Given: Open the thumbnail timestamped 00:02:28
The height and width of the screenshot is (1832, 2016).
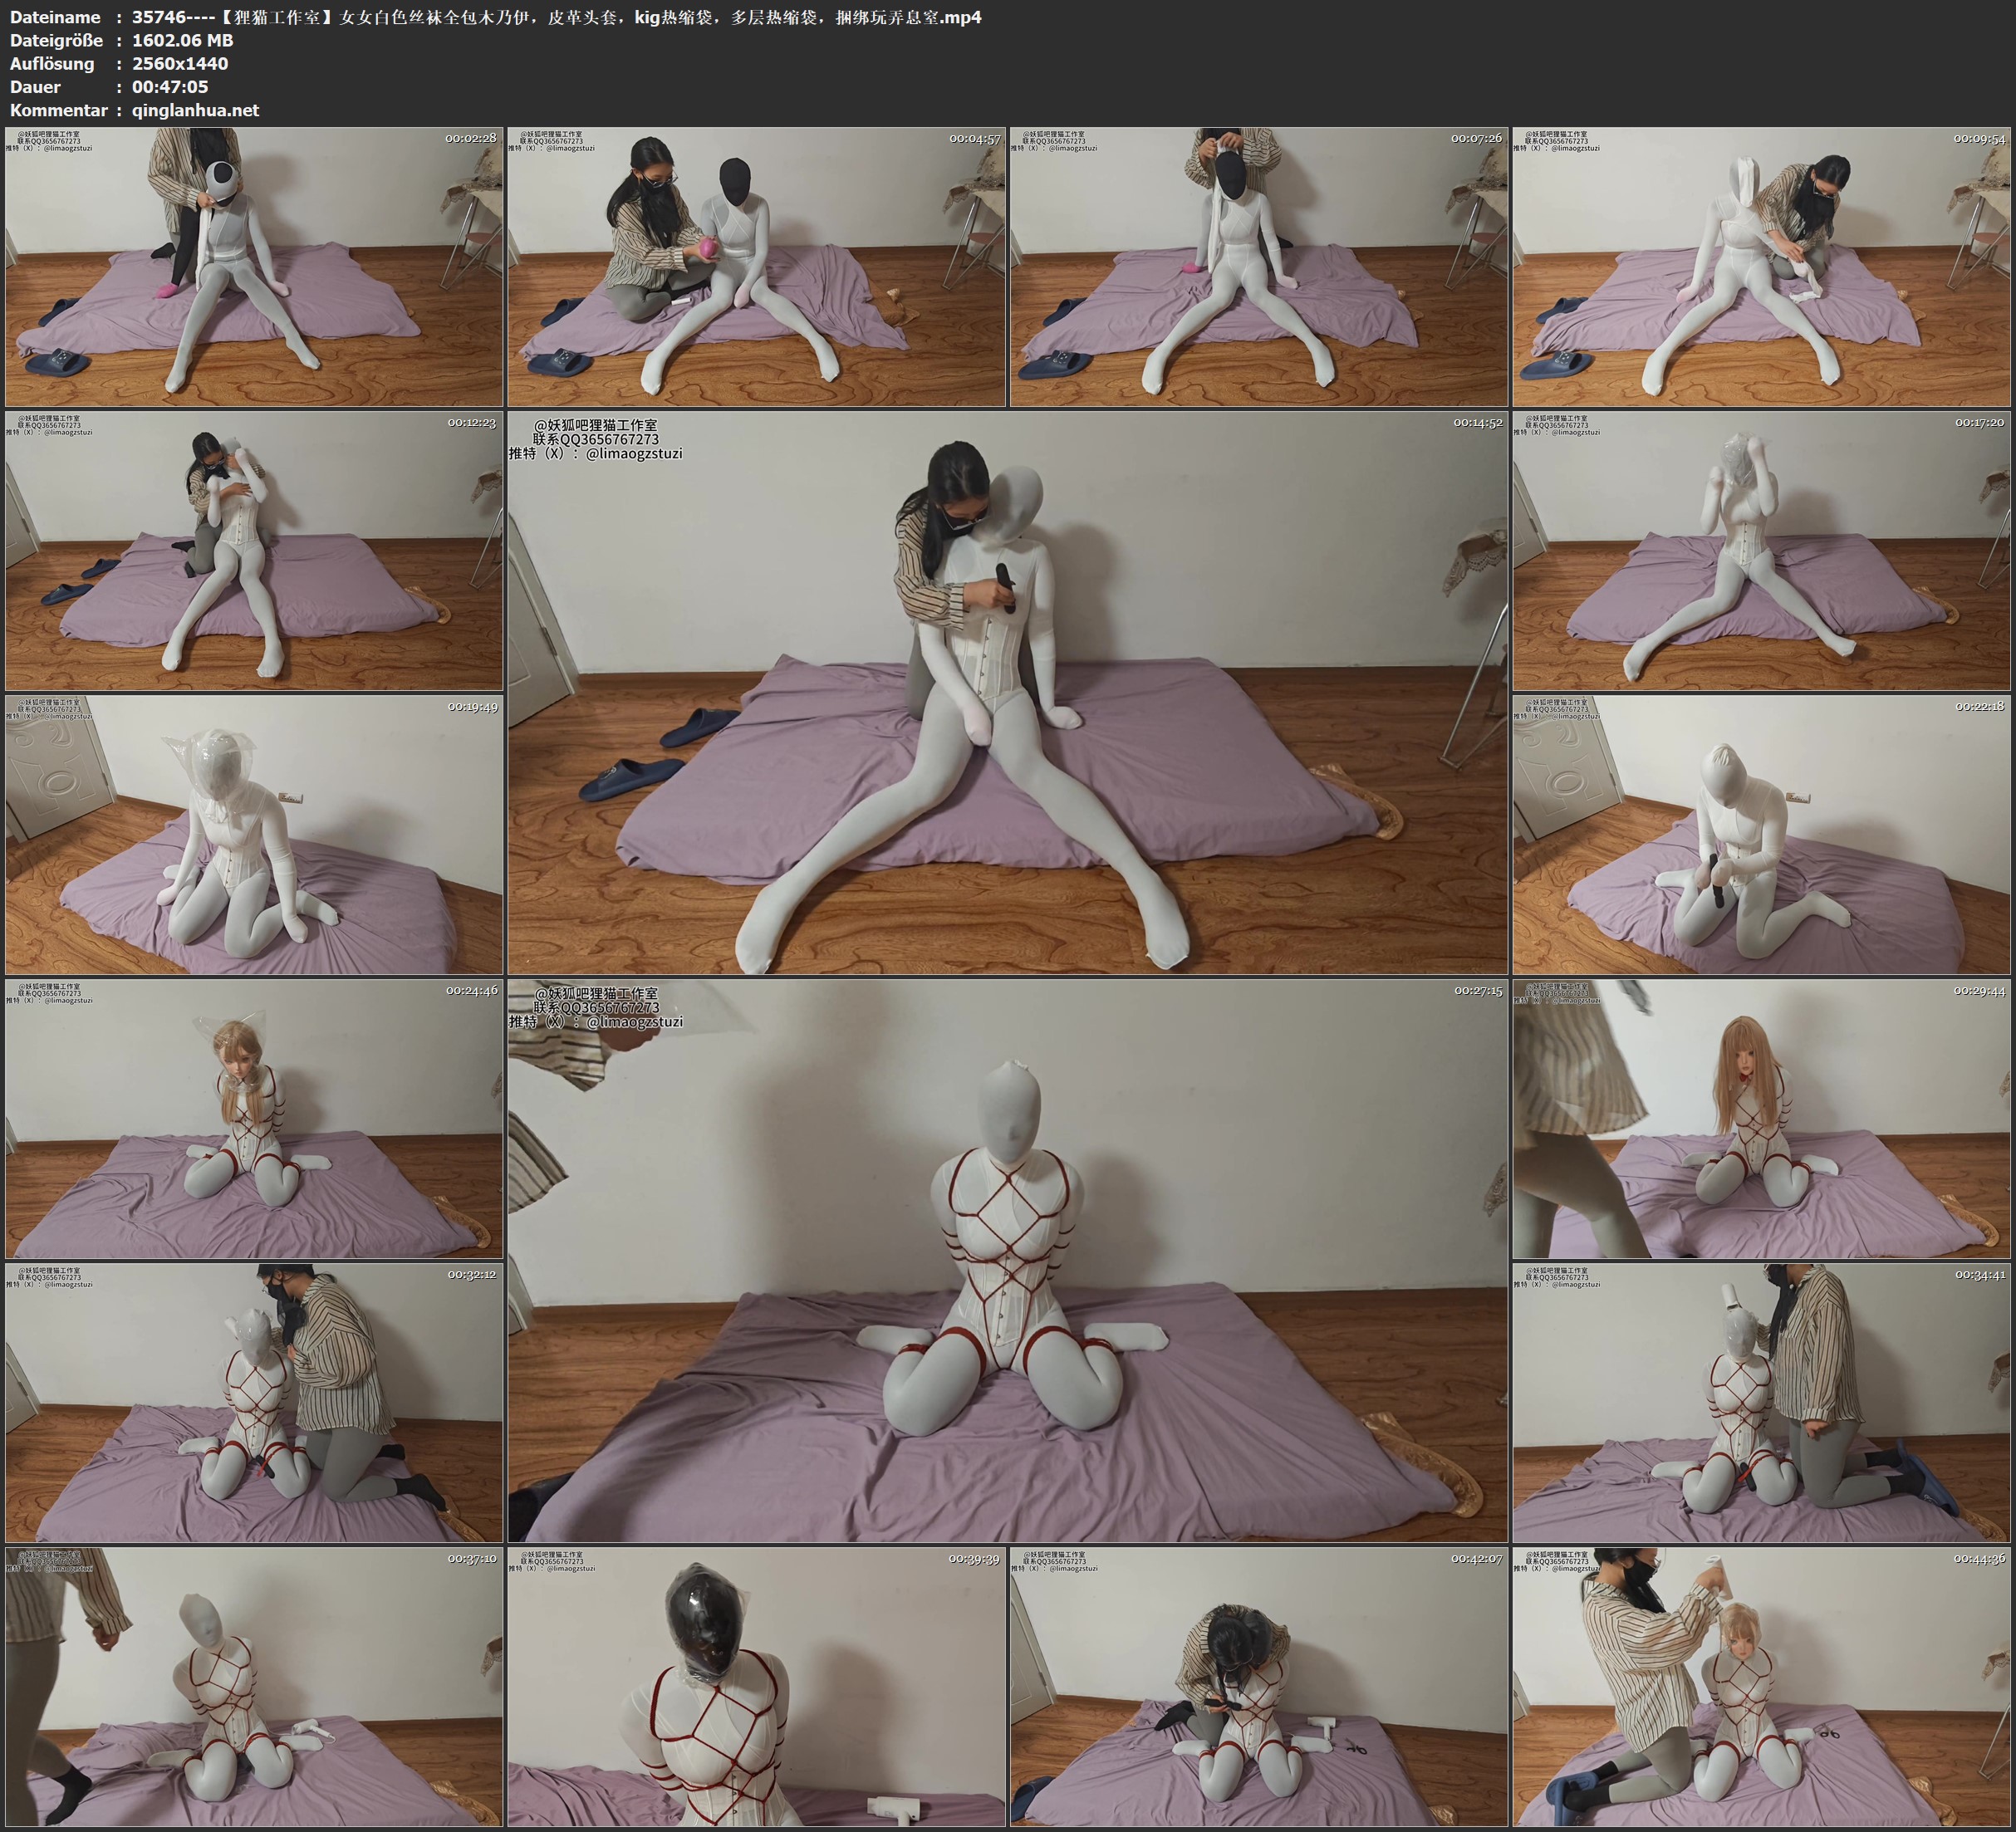Looking at the screenshot, I should click(x=254, y=266).
